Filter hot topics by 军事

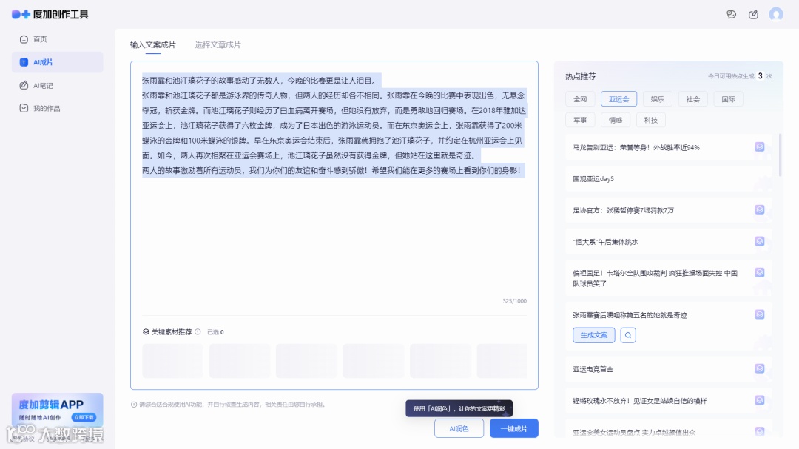click(580, 120)
